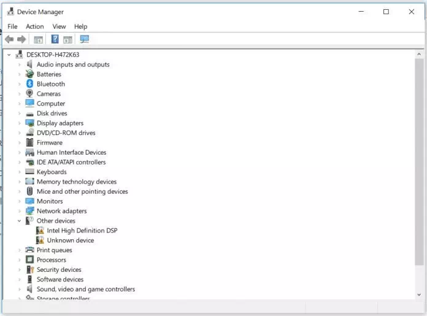Open the Action menu
This screenshot has height=316, width=427.
point(35,26)
